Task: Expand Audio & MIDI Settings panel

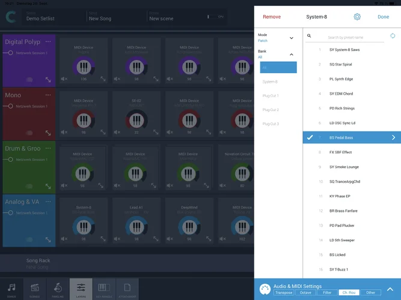Action: pos(390,289)
